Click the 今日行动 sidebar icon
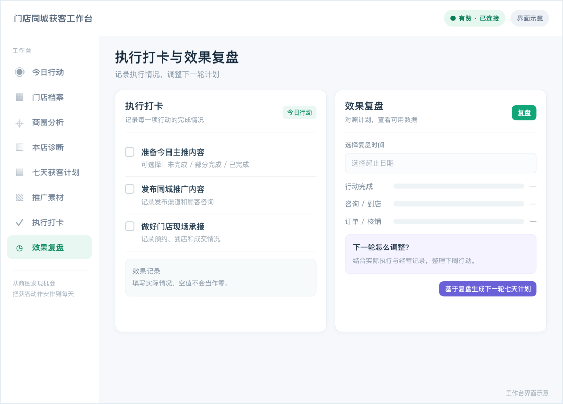 (x=20, y=72)
